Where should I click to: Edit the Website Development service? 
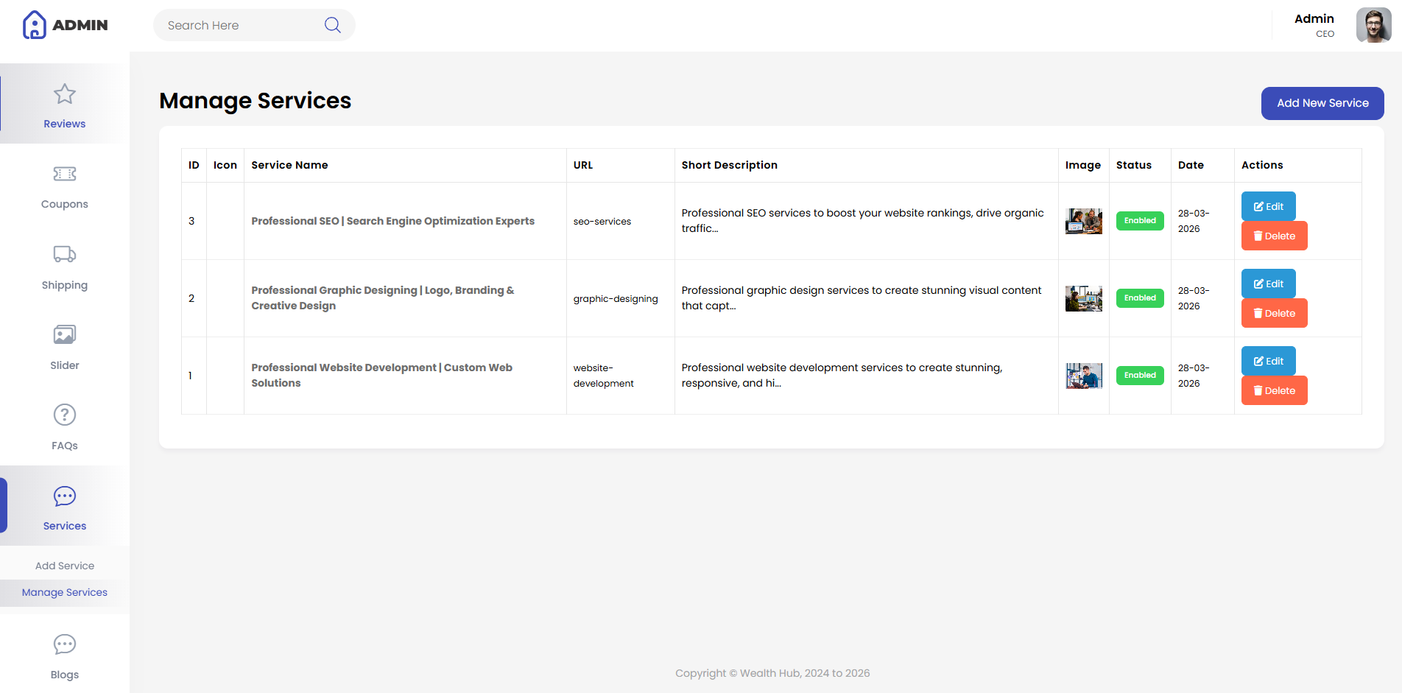(1269, 361)
